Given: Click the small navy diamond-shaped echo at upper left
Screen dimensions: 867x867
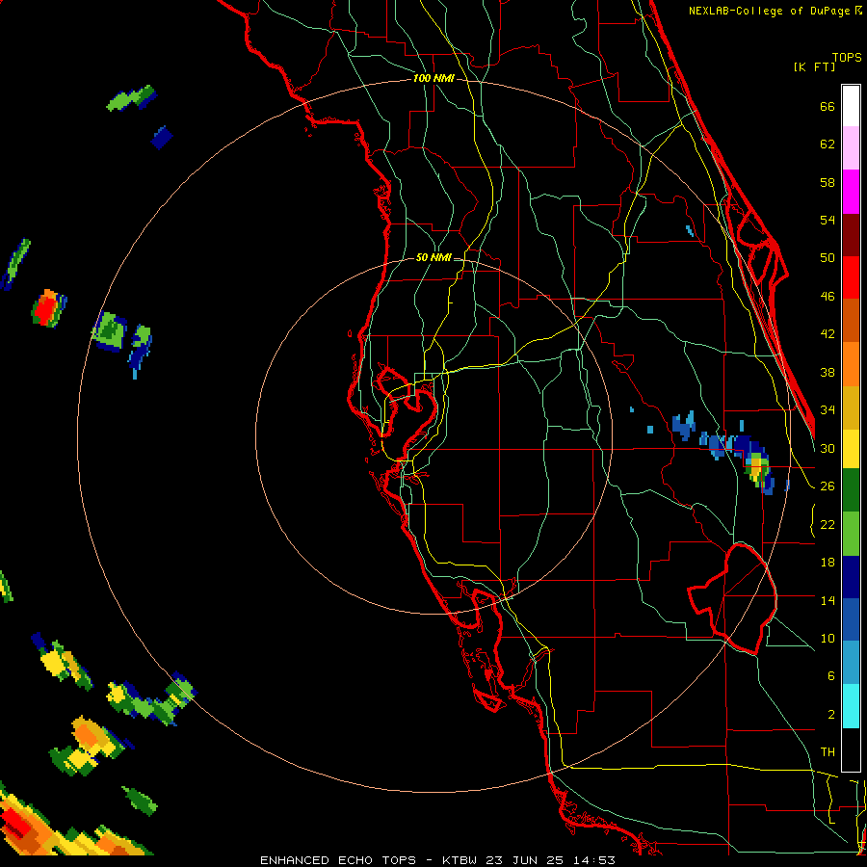Looking at the screenshot, I should point(162,138).
